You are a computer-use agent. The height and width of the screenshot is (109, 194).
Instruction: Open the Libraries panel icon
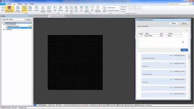click(x=30, y=9)
